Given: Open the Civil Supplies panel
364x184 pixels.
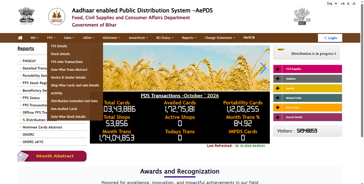Looking at the screenshot, I should (307, 69).
